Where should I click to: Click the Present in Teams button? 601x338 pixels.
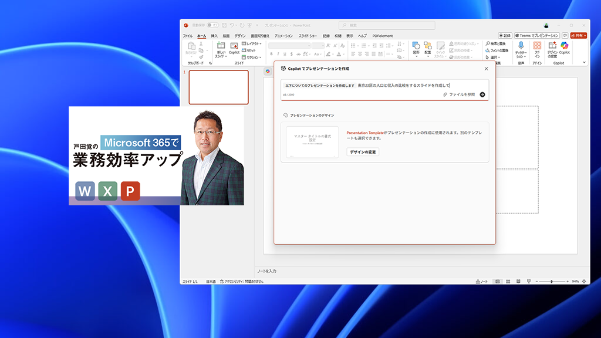(x=536, y=36)
